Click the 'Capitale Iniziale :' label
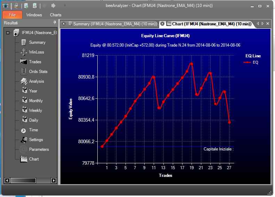Screen dimensions: 275x197 (219, 149)
